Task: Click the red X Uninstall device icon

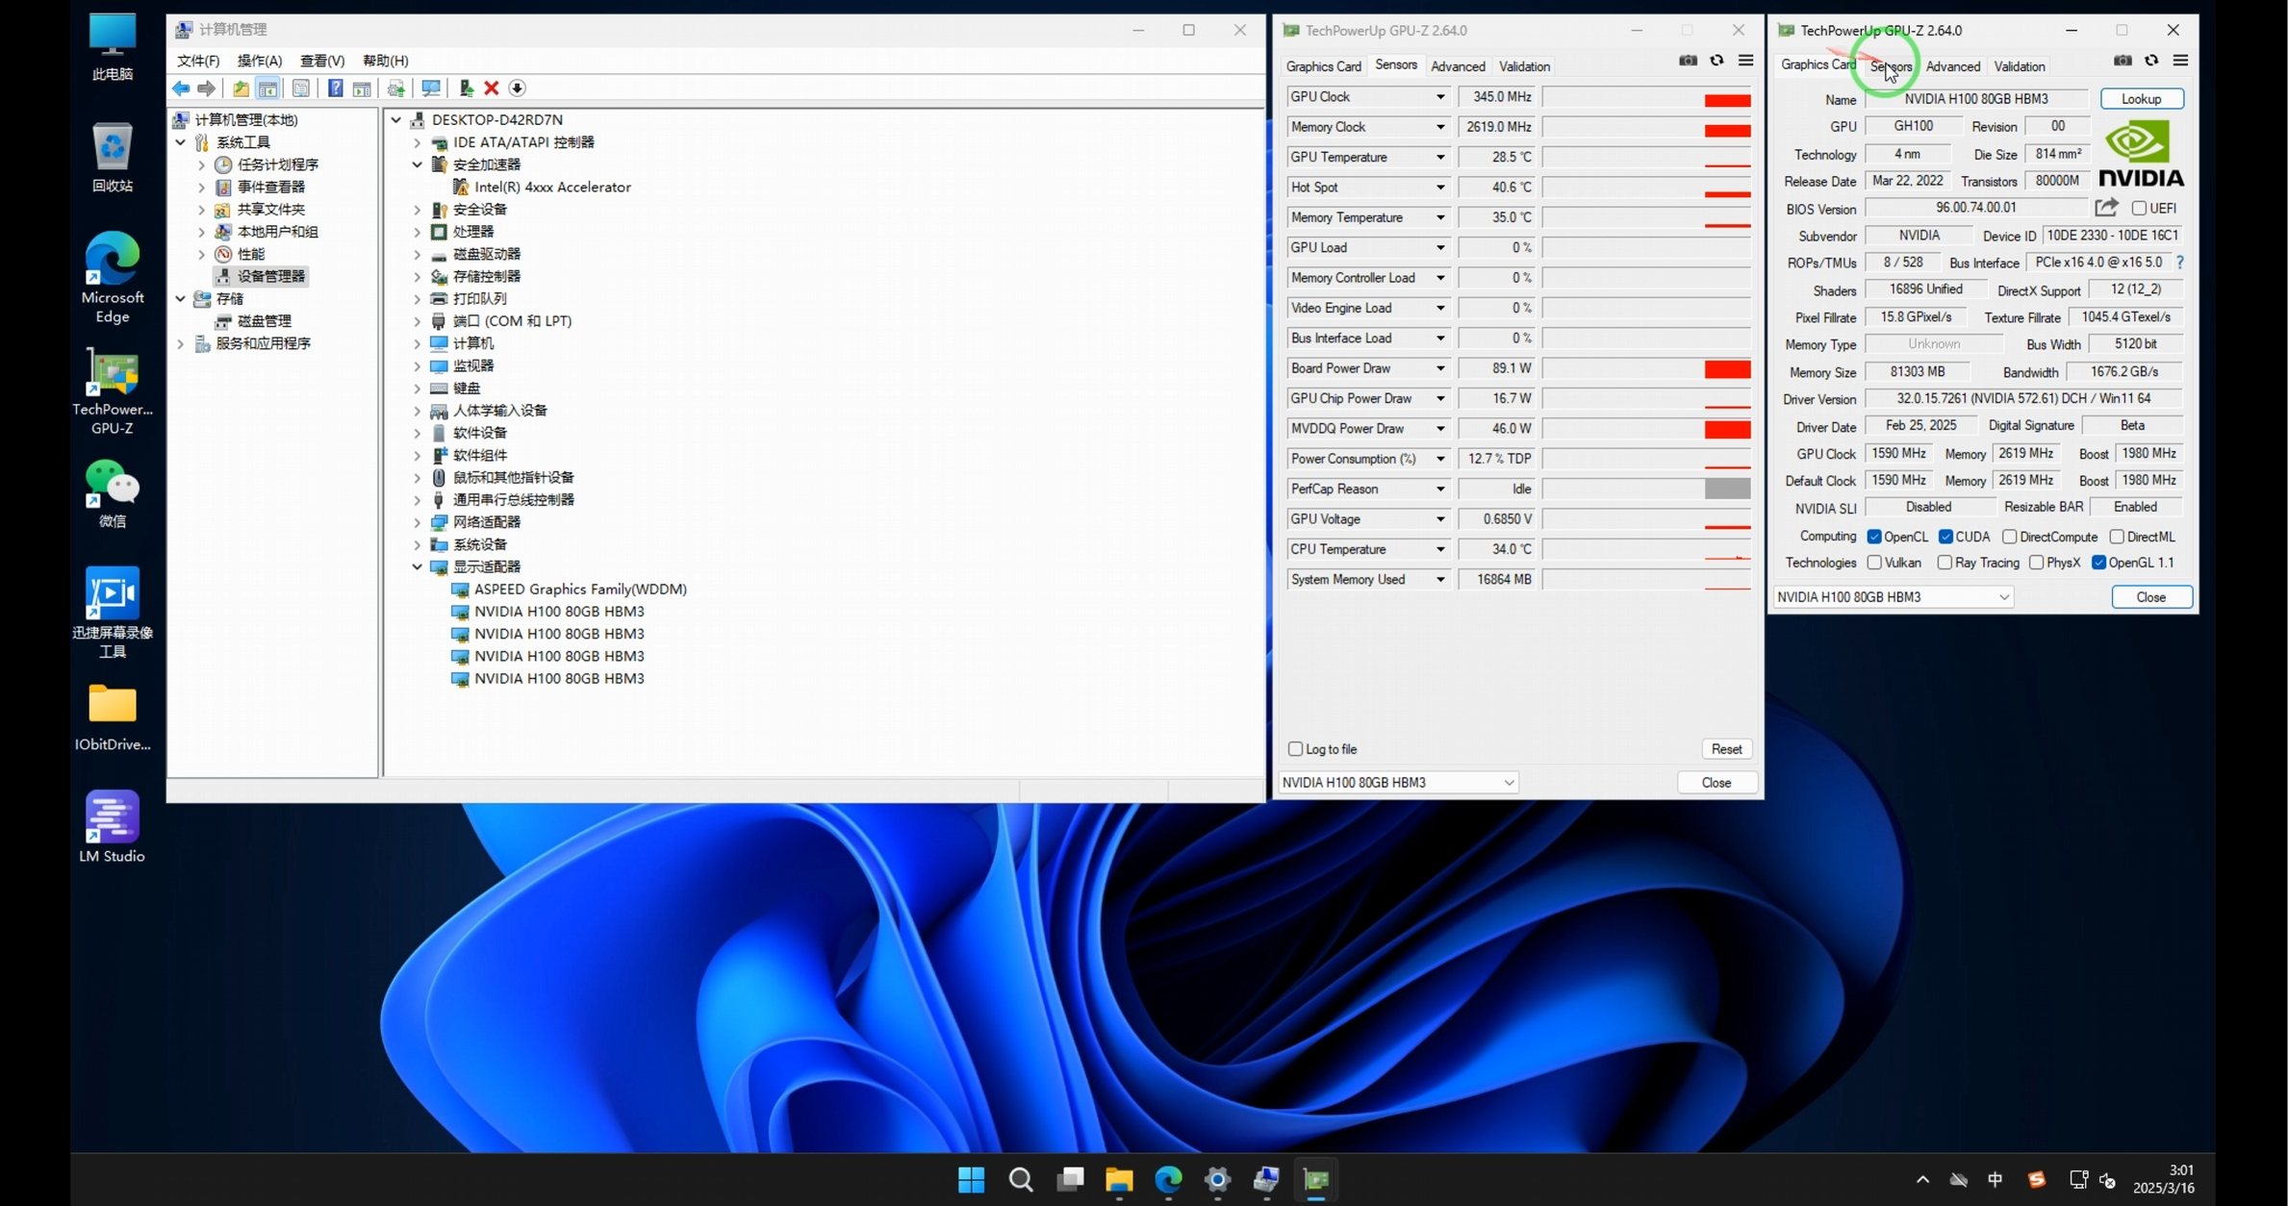Action: tap(492, 88)
